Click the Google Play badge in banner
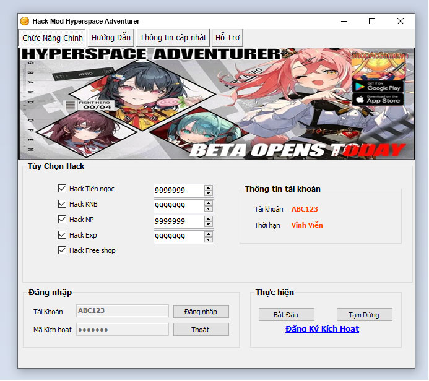 [378, 87]
